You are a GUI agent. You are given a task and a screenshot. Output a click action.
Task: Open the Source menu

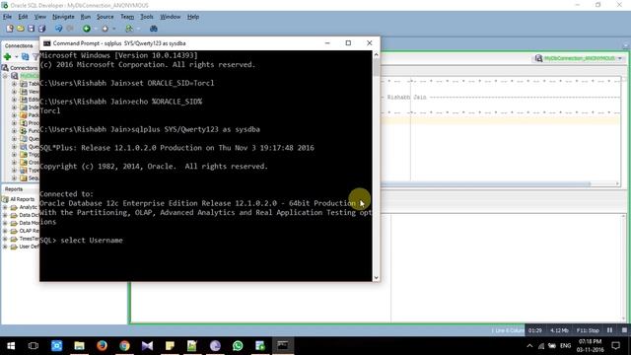pyautogui.click(x=105, y=17)
